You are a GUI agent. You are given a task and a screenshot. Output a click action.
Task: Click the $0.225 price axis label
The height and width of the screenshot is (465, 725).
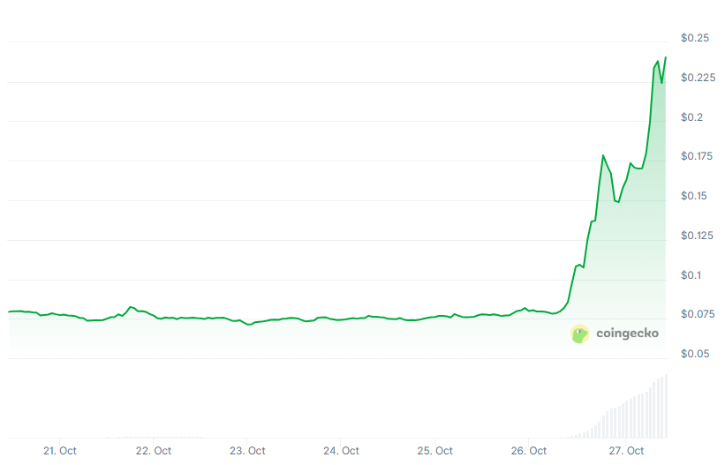[699, 78]
